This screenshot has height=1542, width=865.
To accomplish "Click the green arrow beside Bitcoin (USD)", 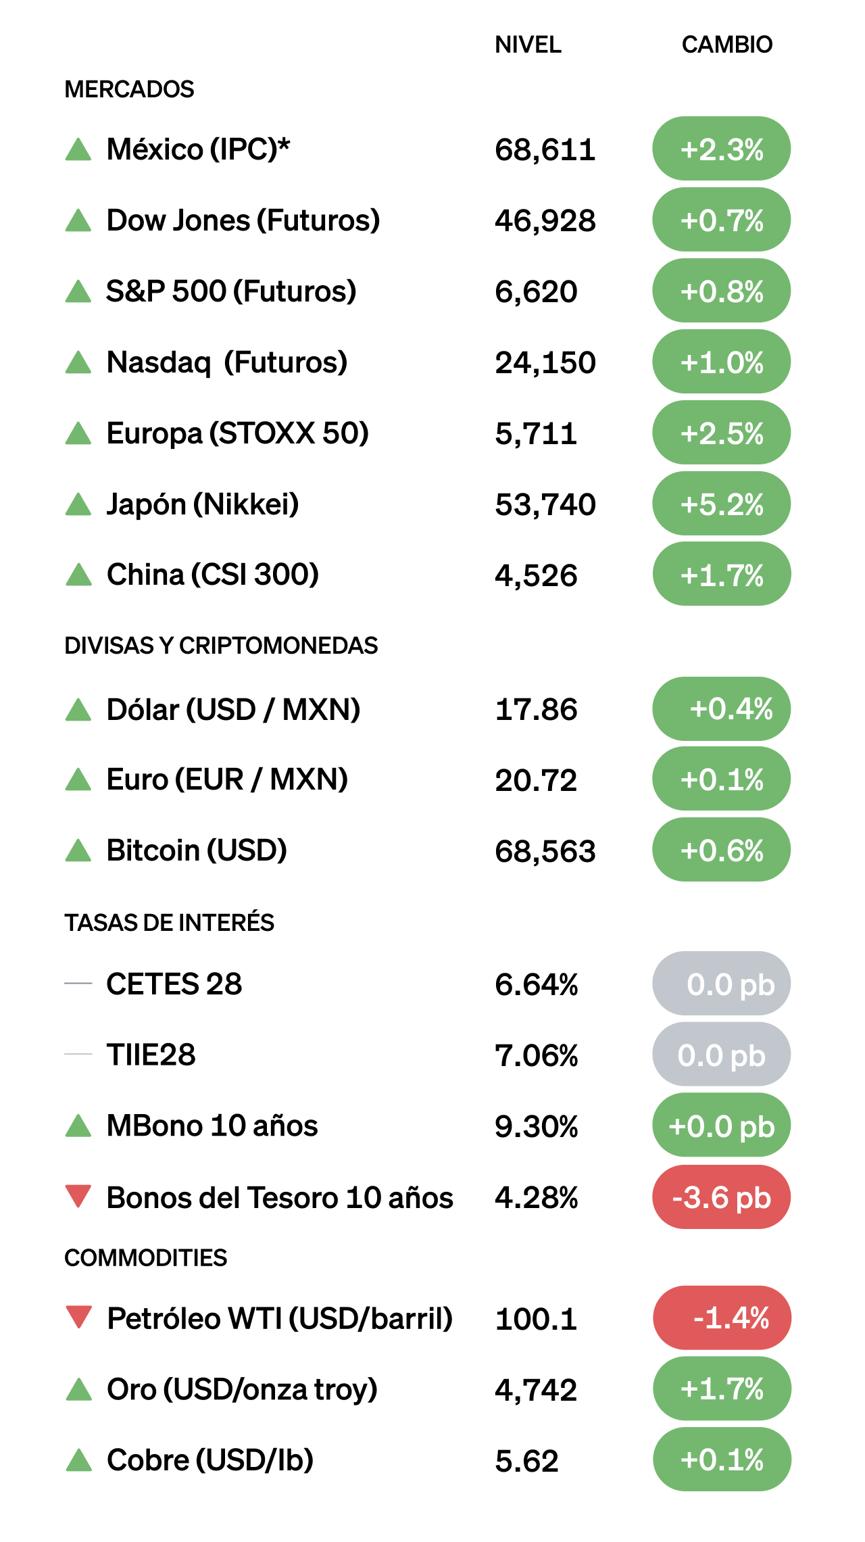I will tap(78, 850).
